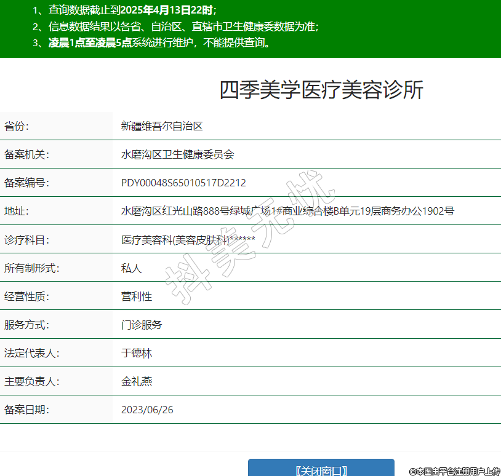Click the province value 新疆维吾尔自治区
501x476 pixels.
162,127
